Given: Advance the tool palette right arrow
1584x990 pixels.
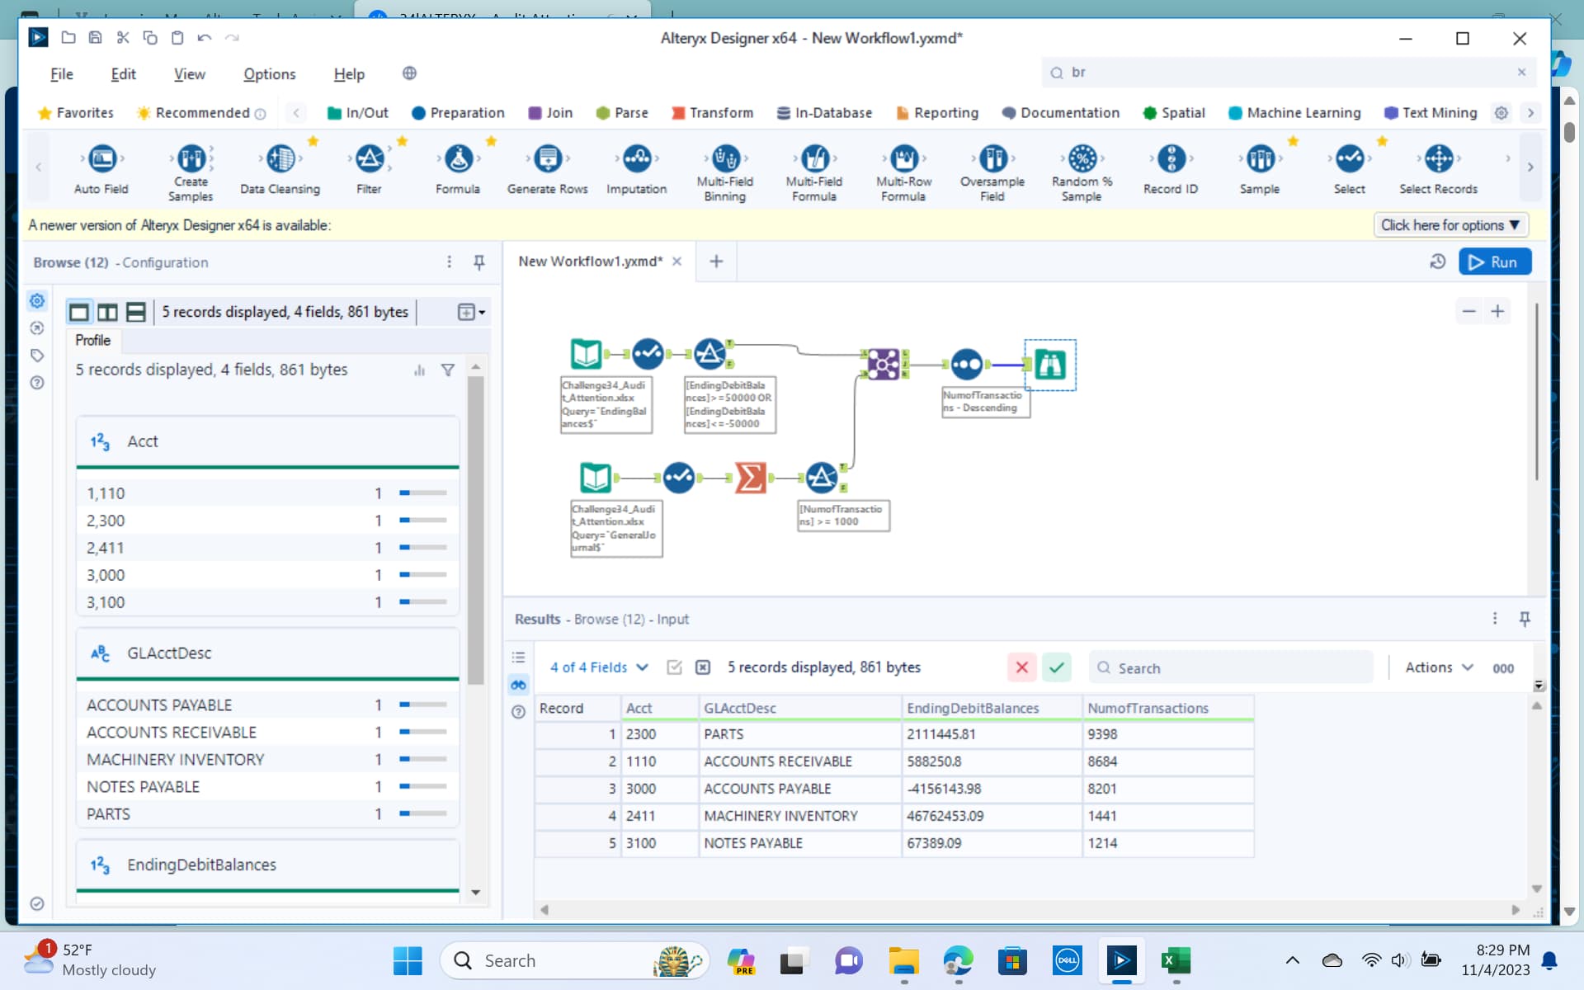Looking at the screenshot, I should tap(1530, 167).
